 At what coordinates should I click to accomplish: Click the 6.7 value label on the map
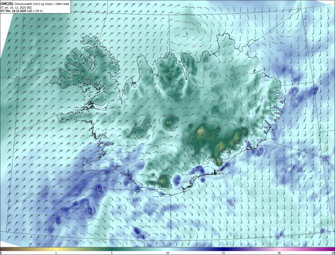[31, 62]
